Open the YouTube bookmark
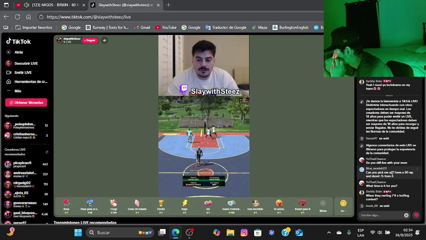426x240 pixels. point(166,27)
